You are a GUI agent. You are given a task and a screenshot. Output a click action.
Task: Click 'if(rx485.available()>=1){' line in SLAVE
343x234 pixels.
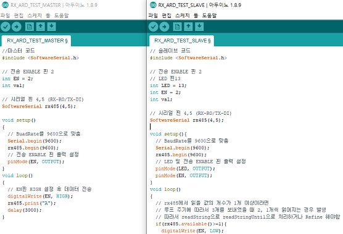click(x=191, y=224)
